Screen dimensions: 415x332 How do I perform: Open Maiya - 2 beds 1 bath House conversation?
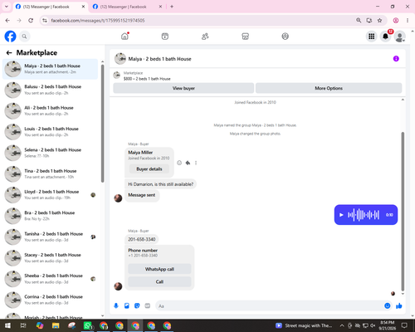[x=50, y=69]
